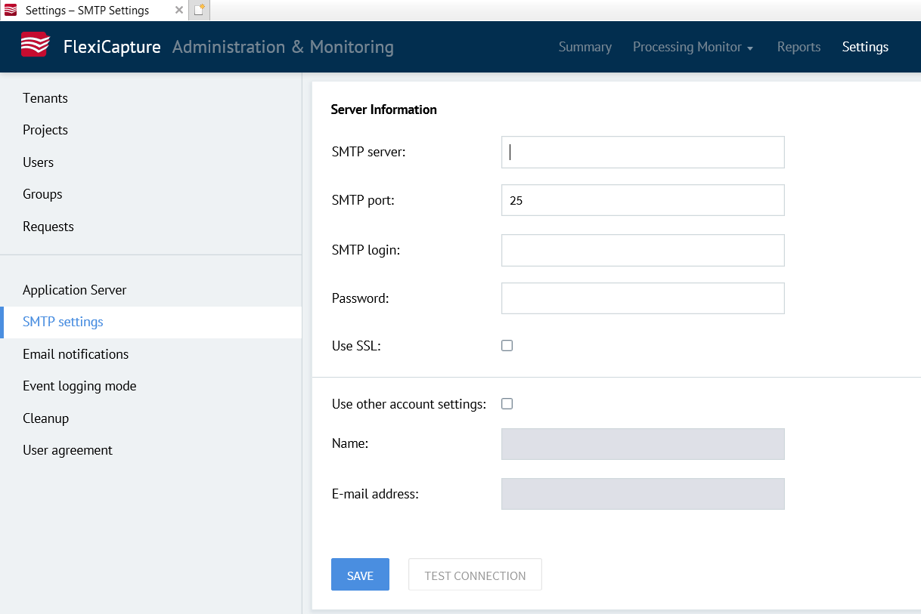Close the Settings – SMTP Settings browser tab
Screen dimensions: 921x614
pos(179,10)
